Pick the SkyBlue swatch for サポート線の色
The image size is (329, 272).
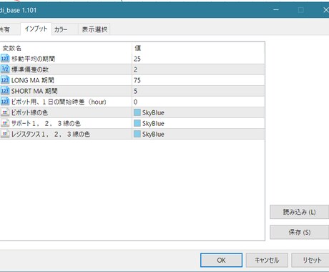137,123
